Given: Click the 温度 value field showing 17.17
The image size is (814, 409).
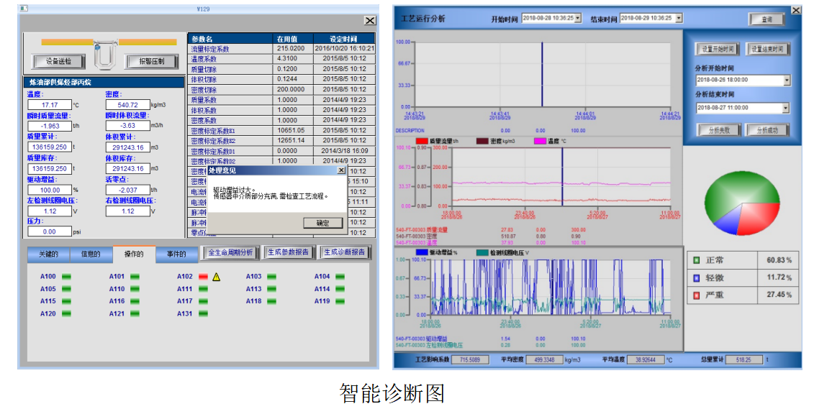Looking at the screenshot, I should click(x=49, y=106).
